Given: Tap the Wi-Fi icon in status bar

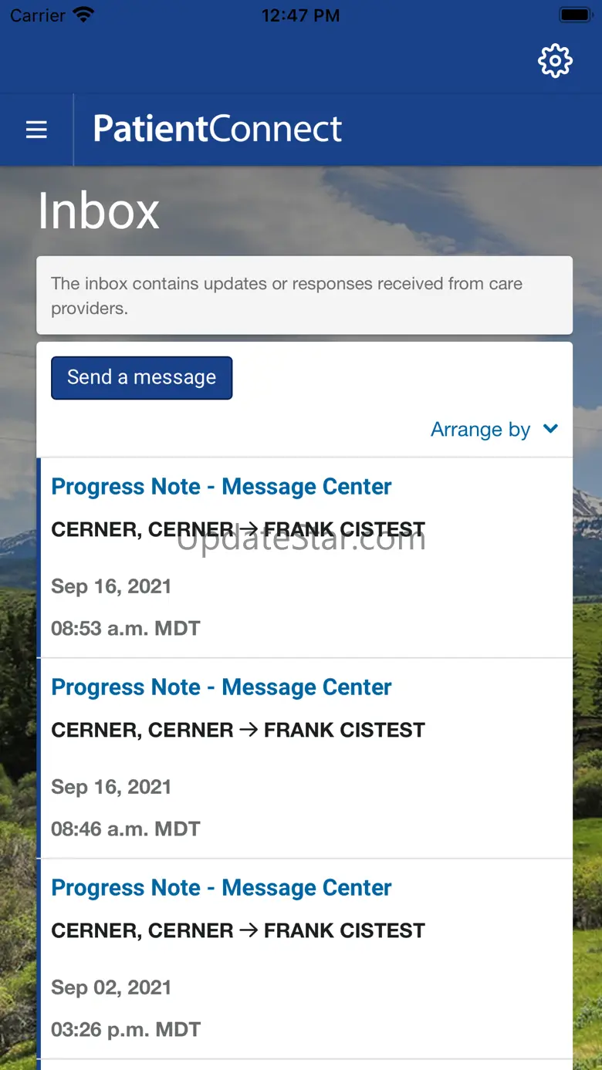Looking at the screenshot, I should point(82,15).
